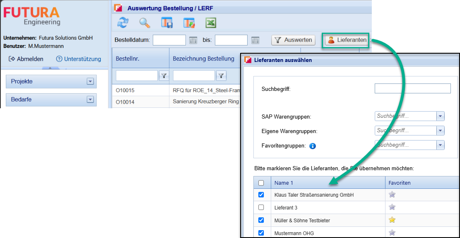
Task: Click the reset table layout icon
Action: (189, 23)
